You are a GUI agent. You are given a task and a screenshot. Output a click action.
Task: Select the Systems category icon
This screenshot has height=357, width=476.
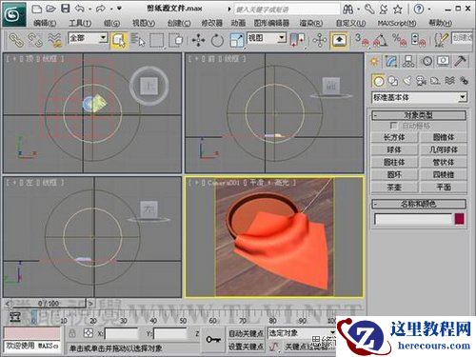(464, 81)
